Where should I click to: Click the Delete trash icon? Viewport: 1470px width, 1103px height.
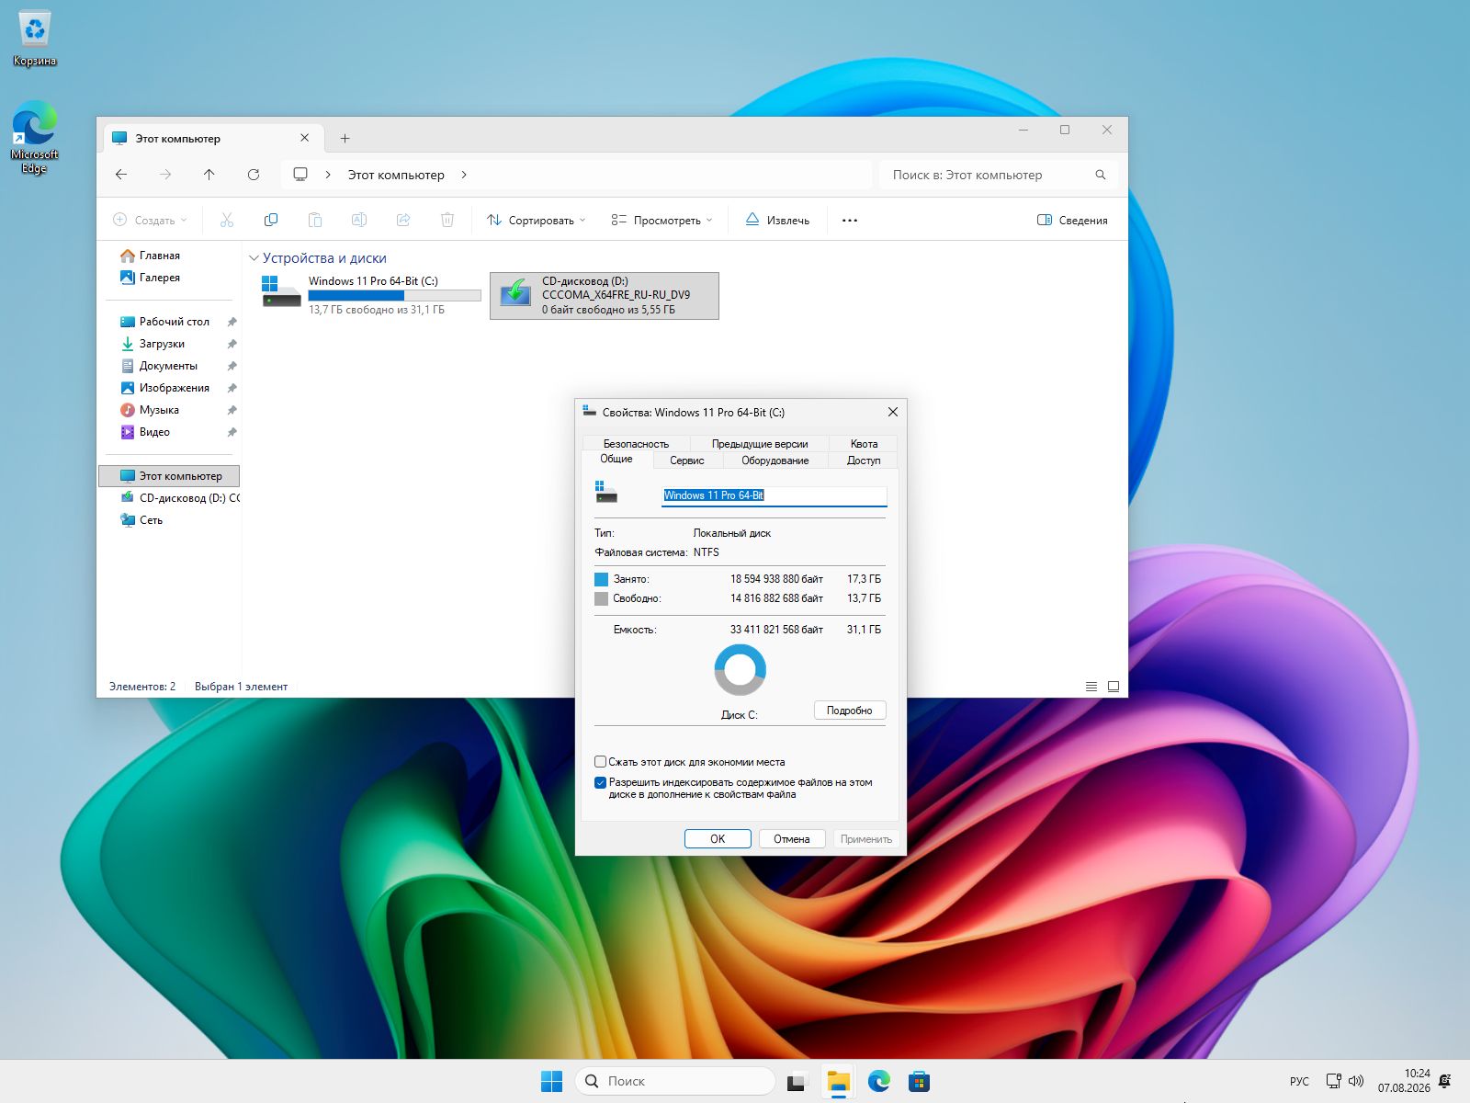point(447,220)
